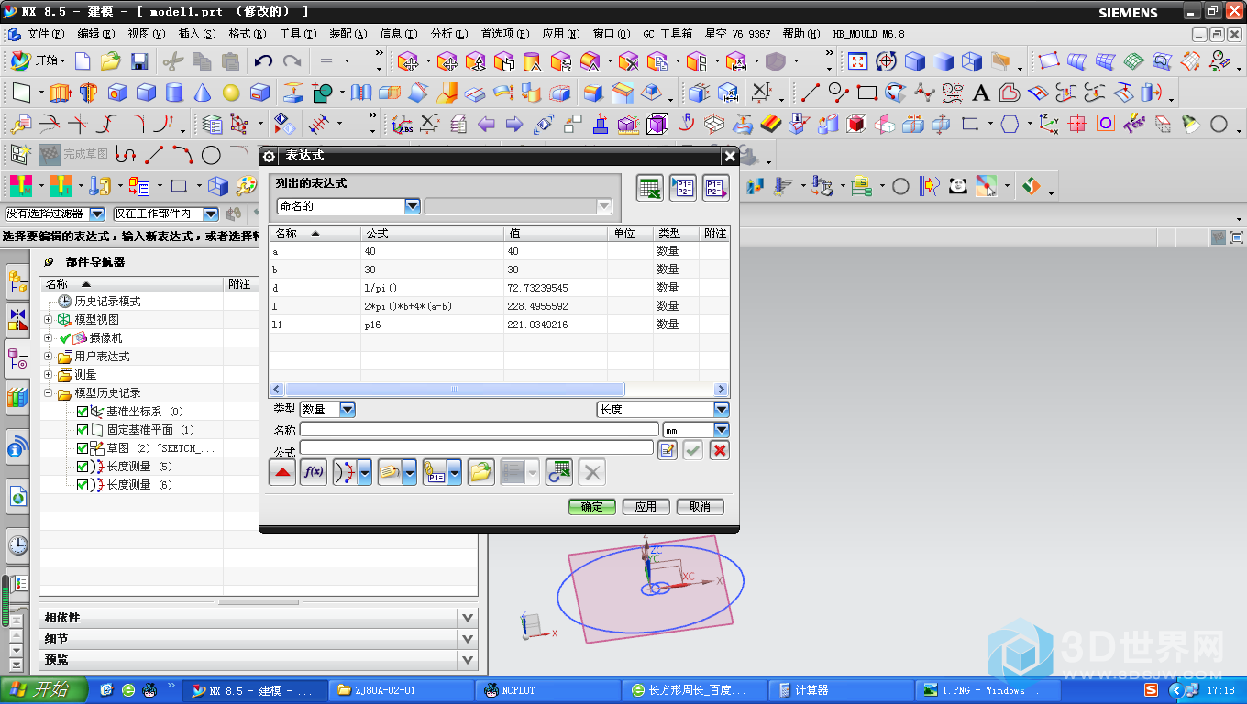
Task: Switch to the 计算器 taskbar window
Action: point(841,690)
